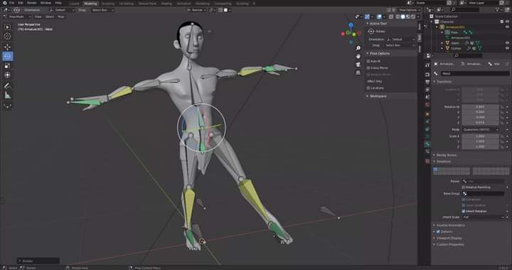Click the Zoom magnifier viewport navigation icon
This screenshot has width=512, height=270.
click(x=358, y=48)
